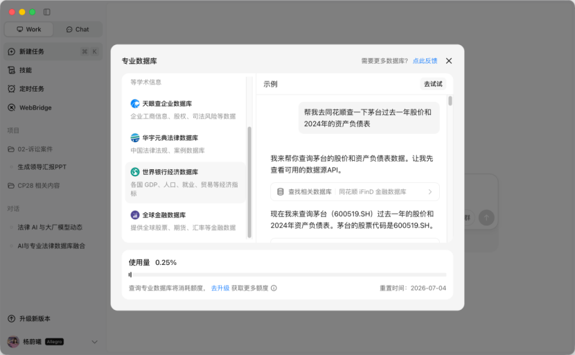The height and width of the screenshot is (355, 575).
Task: Click the Chat tab bubble icon
Action: 69,29
